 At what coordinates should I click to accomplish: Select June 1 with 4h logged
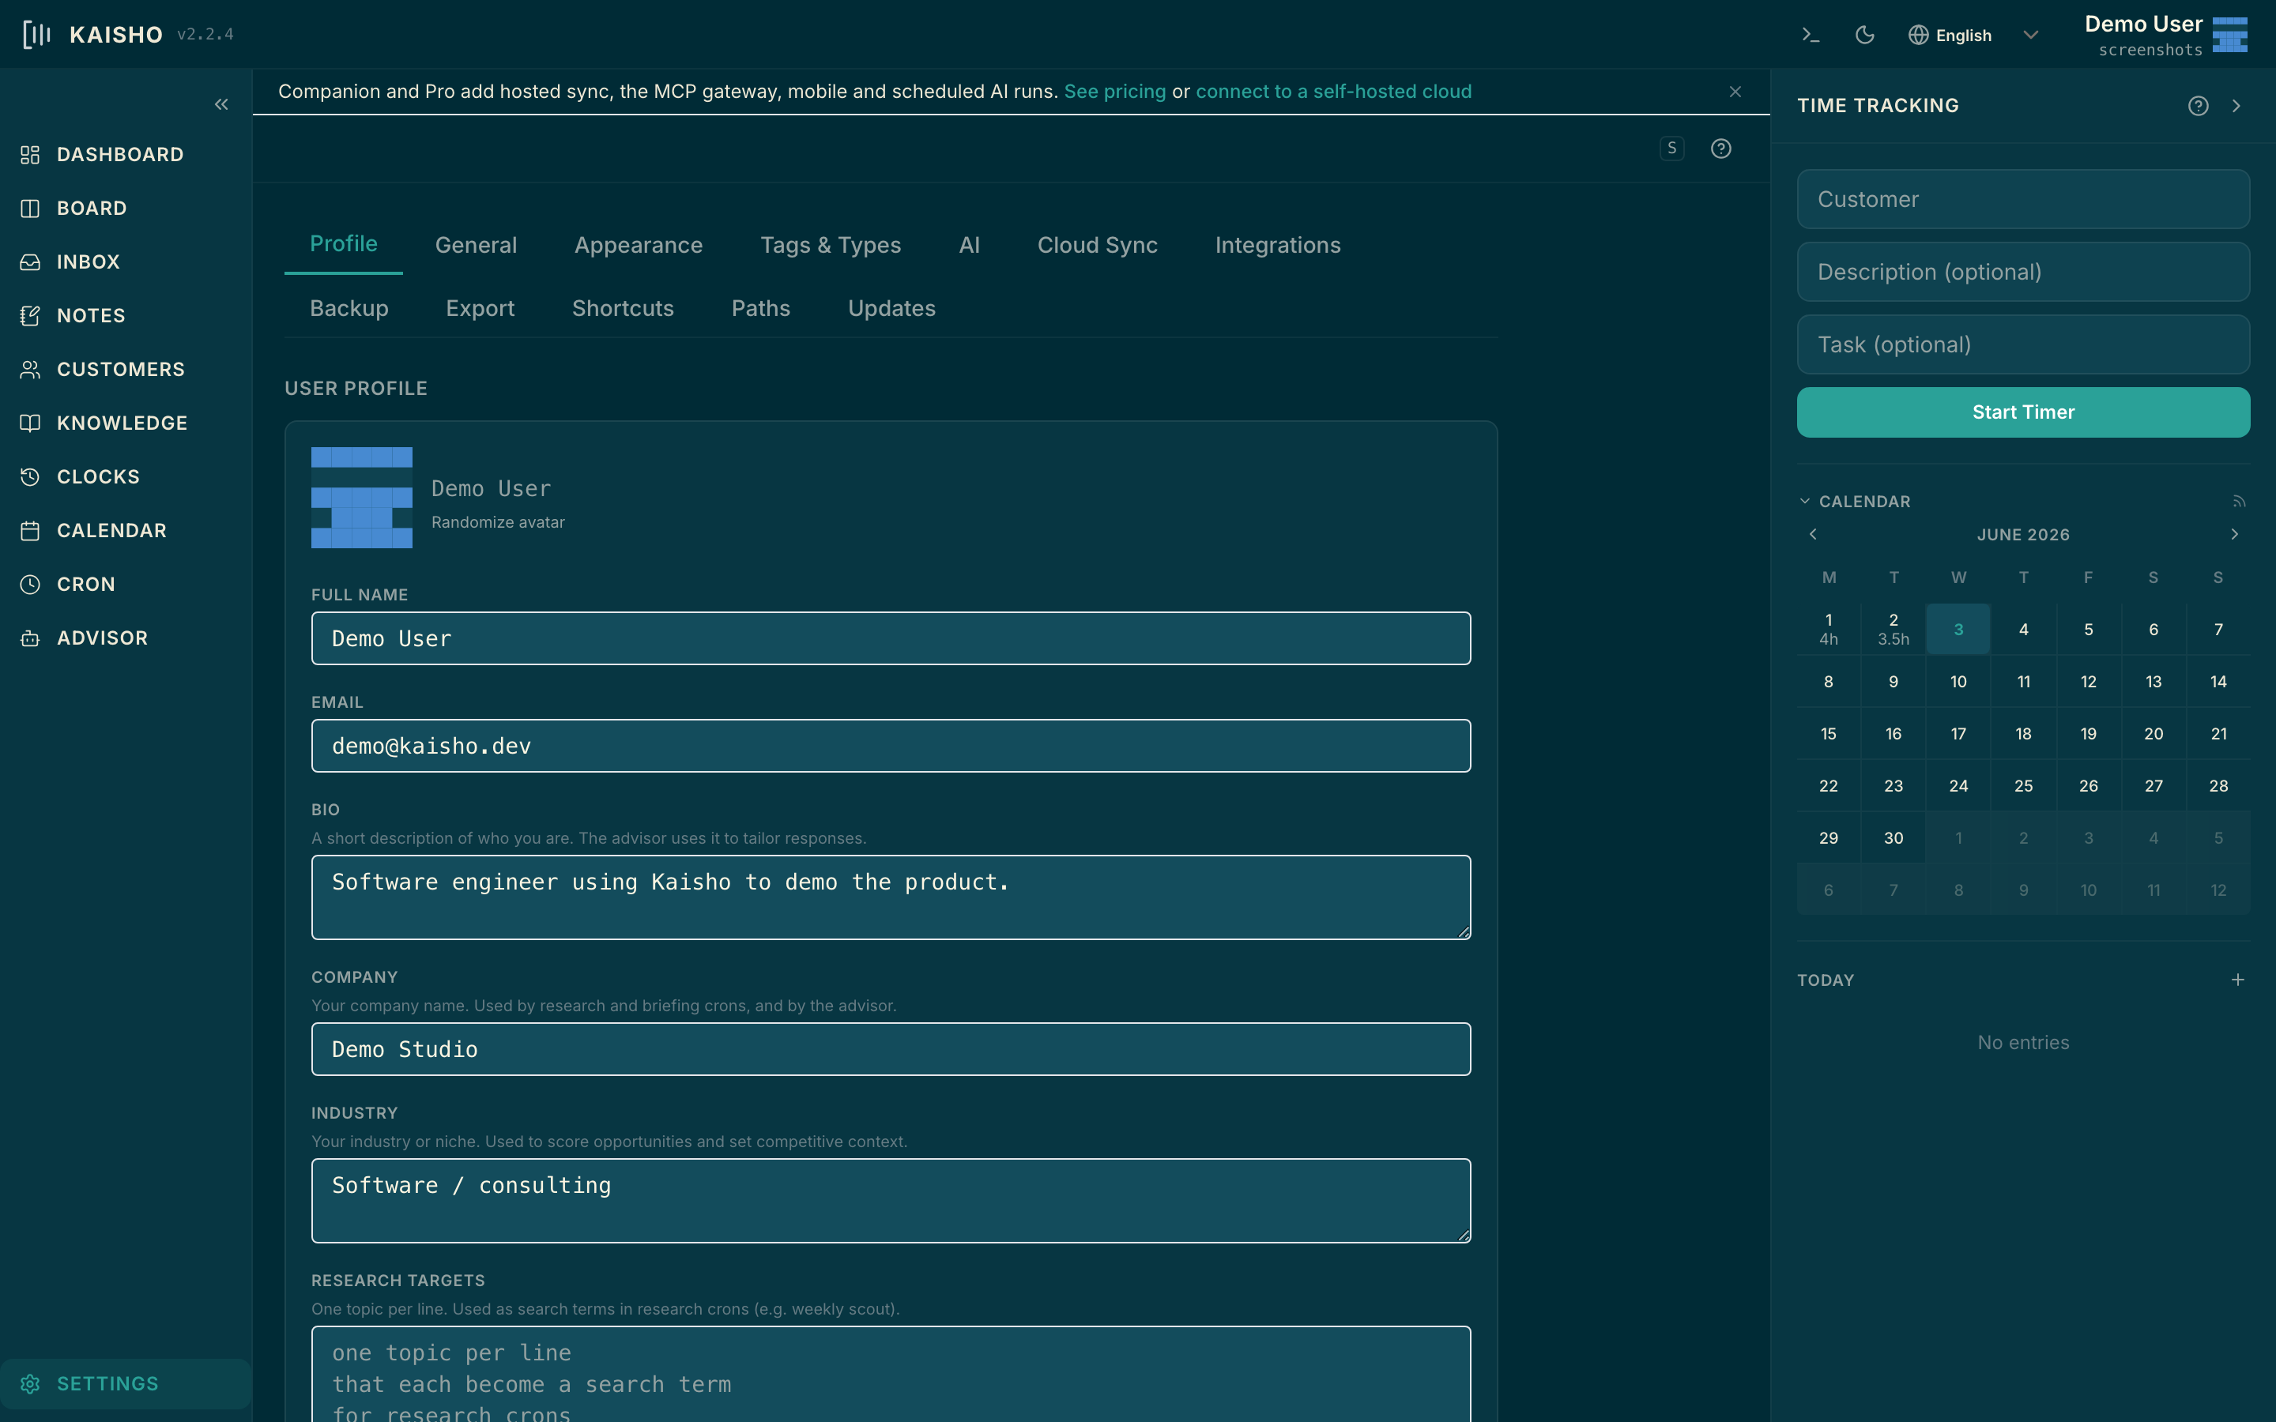click(x=1829, y=629)
